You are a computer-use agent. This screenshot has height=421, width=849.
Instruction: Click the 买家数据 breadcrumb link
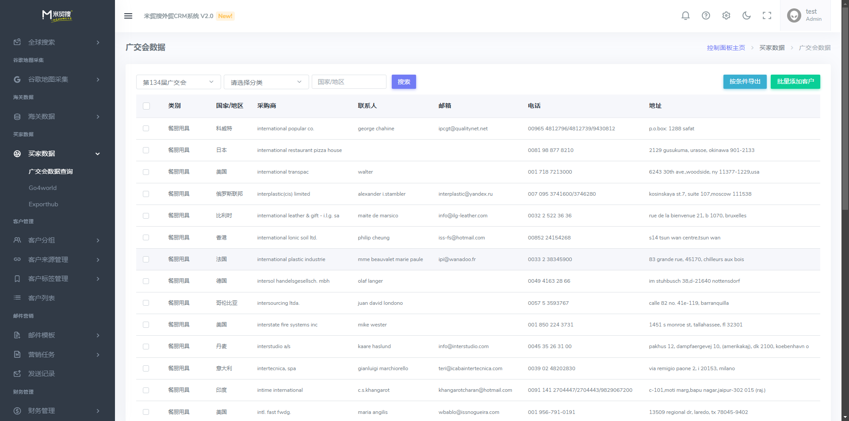pyautogui.click(x=772, y=48)
